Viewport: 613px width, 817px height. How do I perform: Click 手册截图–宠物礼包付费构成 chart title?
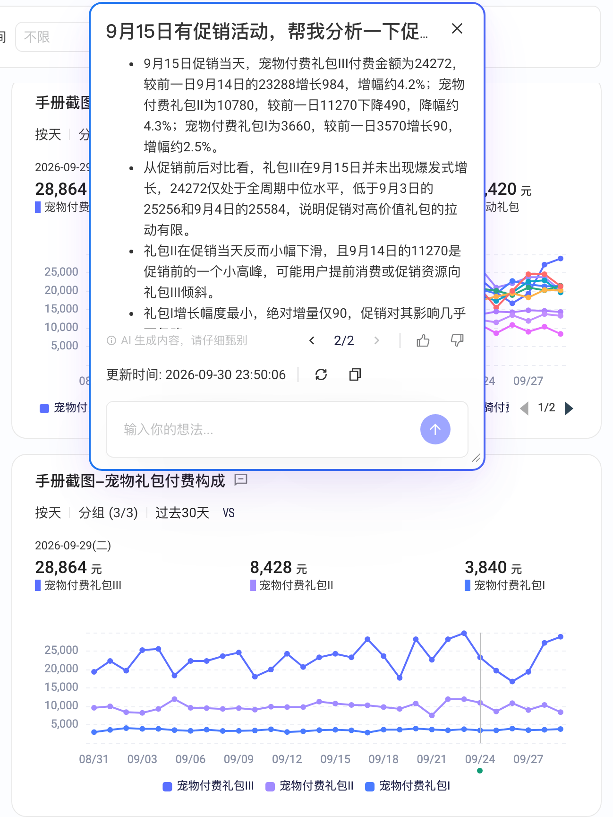[130, 481]
